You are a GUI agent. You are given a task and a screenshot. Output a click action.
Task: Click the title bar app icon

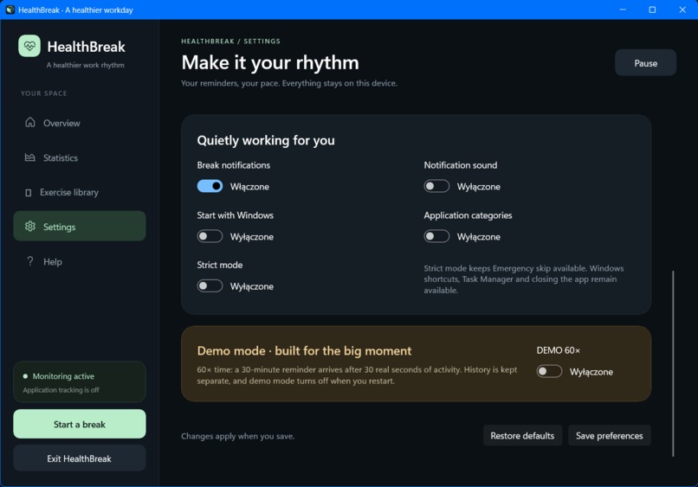pos(10,10)
